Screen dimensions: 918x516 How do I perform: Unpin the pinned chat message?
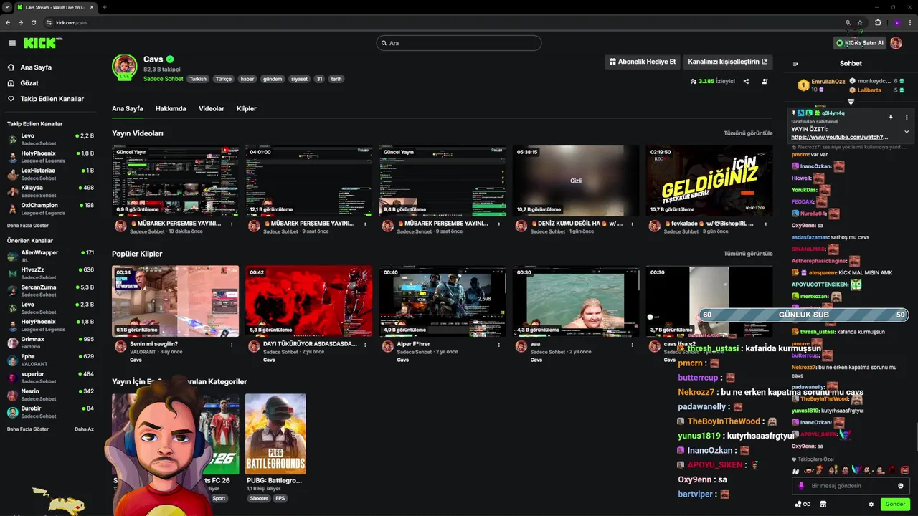point(891,118)
